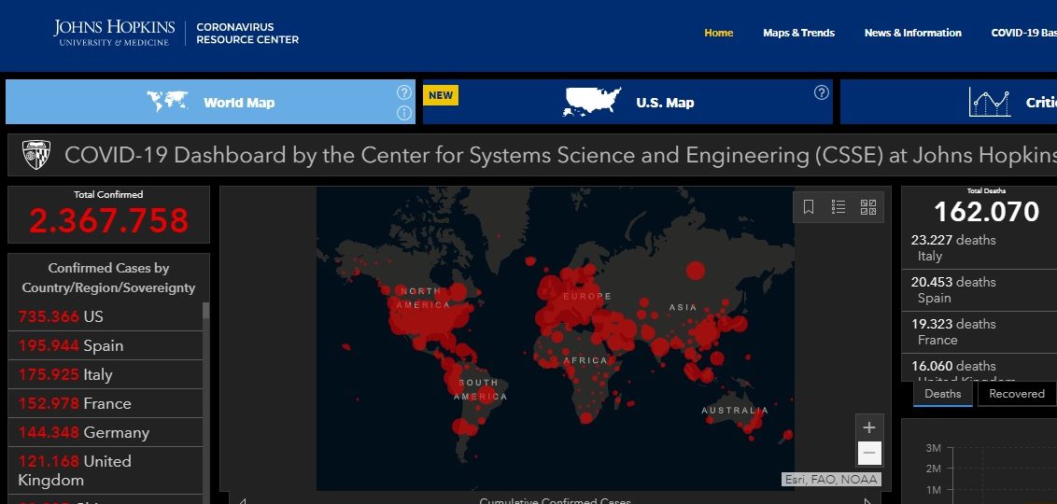1057x504 pixels.
Task: Open the basemap gallery grid icon
Action: tap(868, 207)
